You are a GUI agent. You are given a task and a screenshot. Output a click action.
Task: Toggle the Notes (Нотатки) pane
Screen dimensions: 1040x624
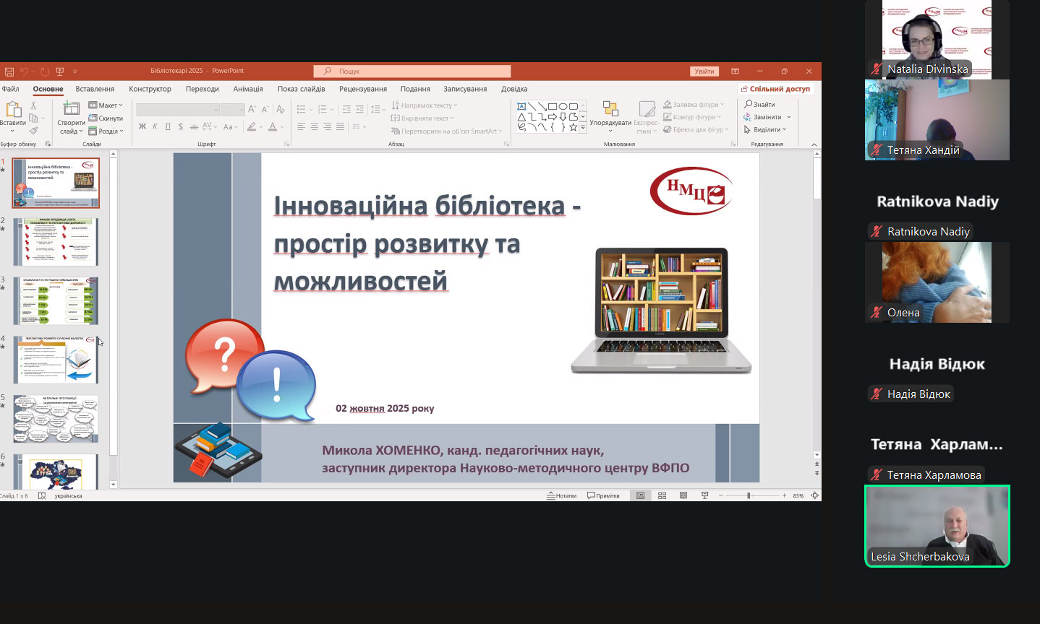point(562,495)
